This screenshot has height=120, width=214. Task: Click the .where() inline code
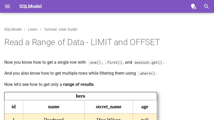147,73
